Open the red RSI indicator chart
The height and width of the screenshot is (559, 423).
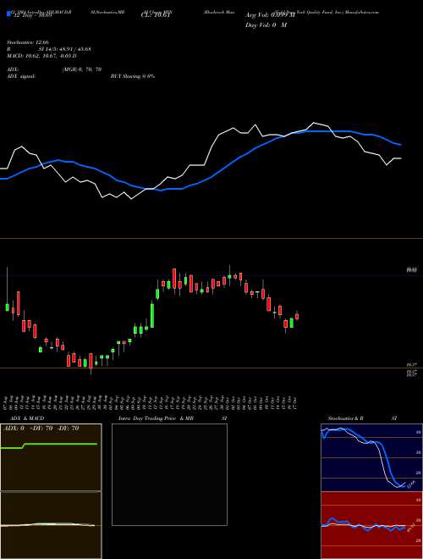[371, 525]
